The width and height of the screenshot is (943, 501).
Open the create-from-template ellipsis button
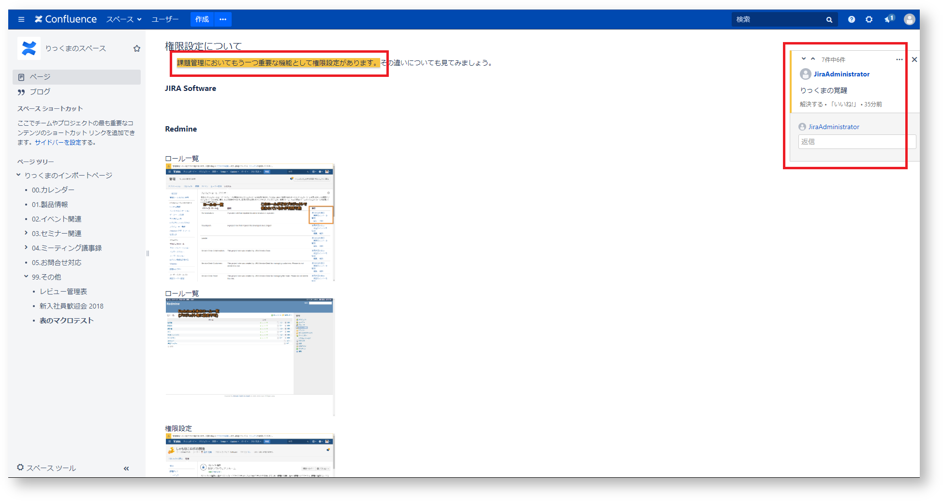223,19
